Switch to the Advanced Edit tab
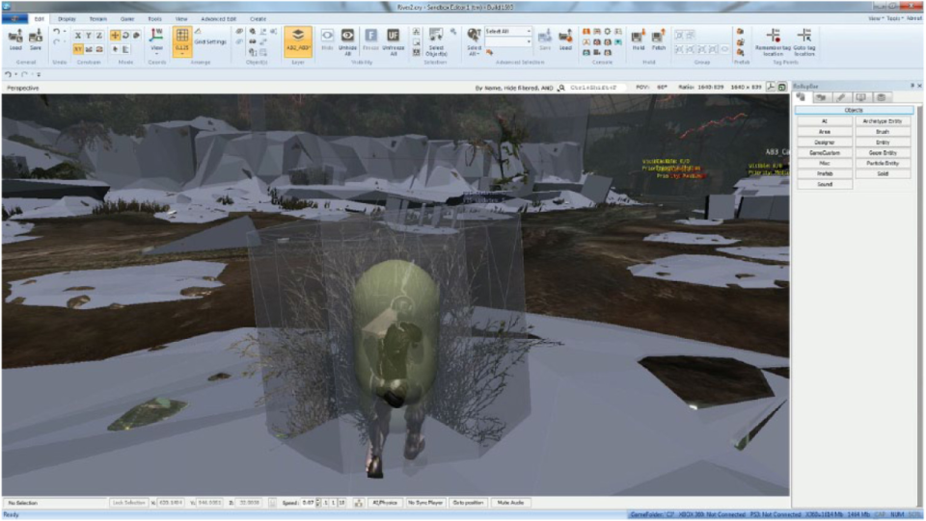This screenshot has width=926, height=521. [x=219, y=19]
